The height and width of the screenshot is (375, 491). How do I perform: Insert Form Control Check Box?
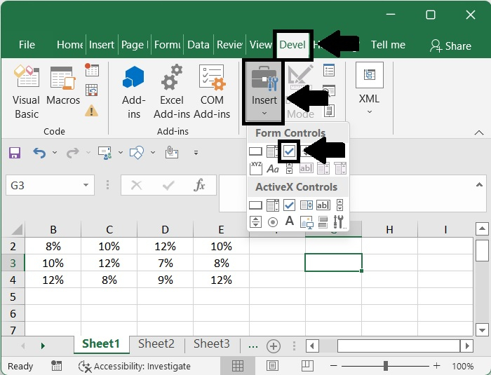[x=289, y=151]
